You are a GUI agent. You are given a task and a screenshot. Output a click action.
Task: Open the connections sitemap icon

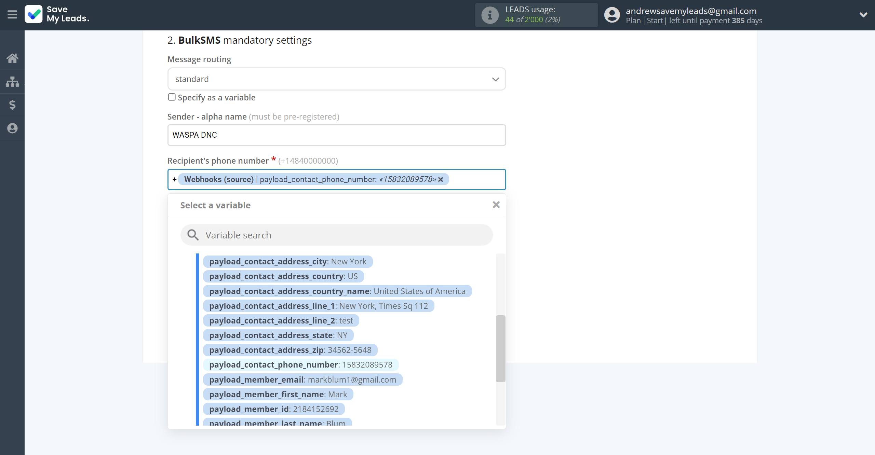tap(12, 82)
